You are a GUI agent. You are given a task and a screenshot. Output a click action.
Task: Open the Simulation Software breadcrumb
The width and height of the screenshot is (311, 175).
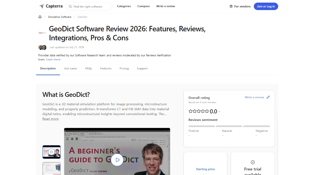(60, 17)
